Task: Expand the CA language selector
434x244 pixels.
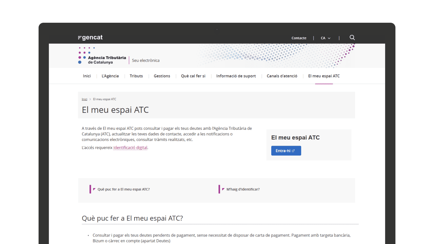Action: (325, 38)
